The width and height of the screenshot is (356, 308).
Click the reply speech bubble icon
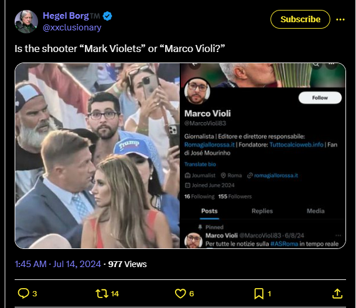pos(23,293)
